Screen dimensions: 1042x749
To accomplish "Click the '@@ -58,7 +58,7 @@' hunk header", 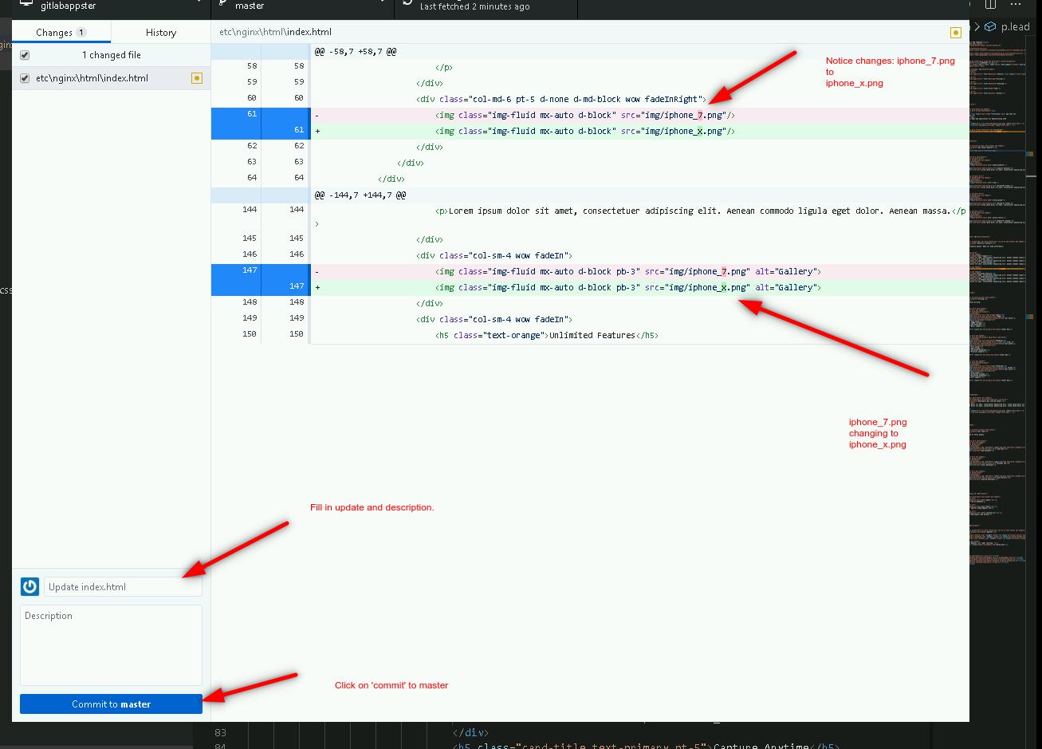I will [355, 51].
